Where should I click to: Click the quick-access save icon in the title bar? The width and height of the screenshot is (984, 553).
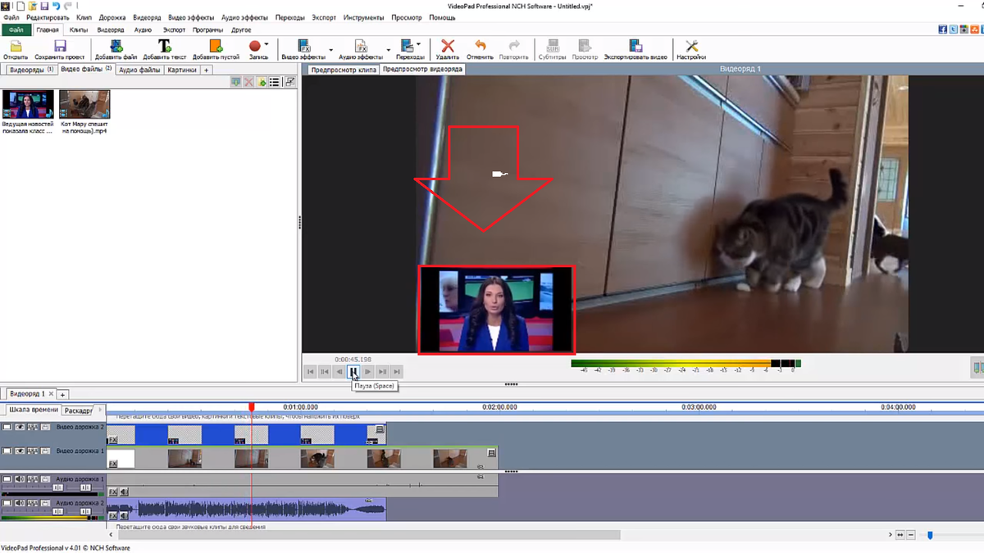click(45, 6)
